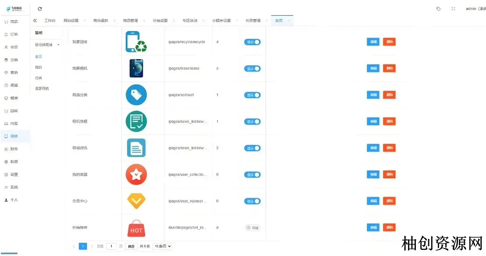Click orange 删除 button in the star icon row

coord(389,174)
